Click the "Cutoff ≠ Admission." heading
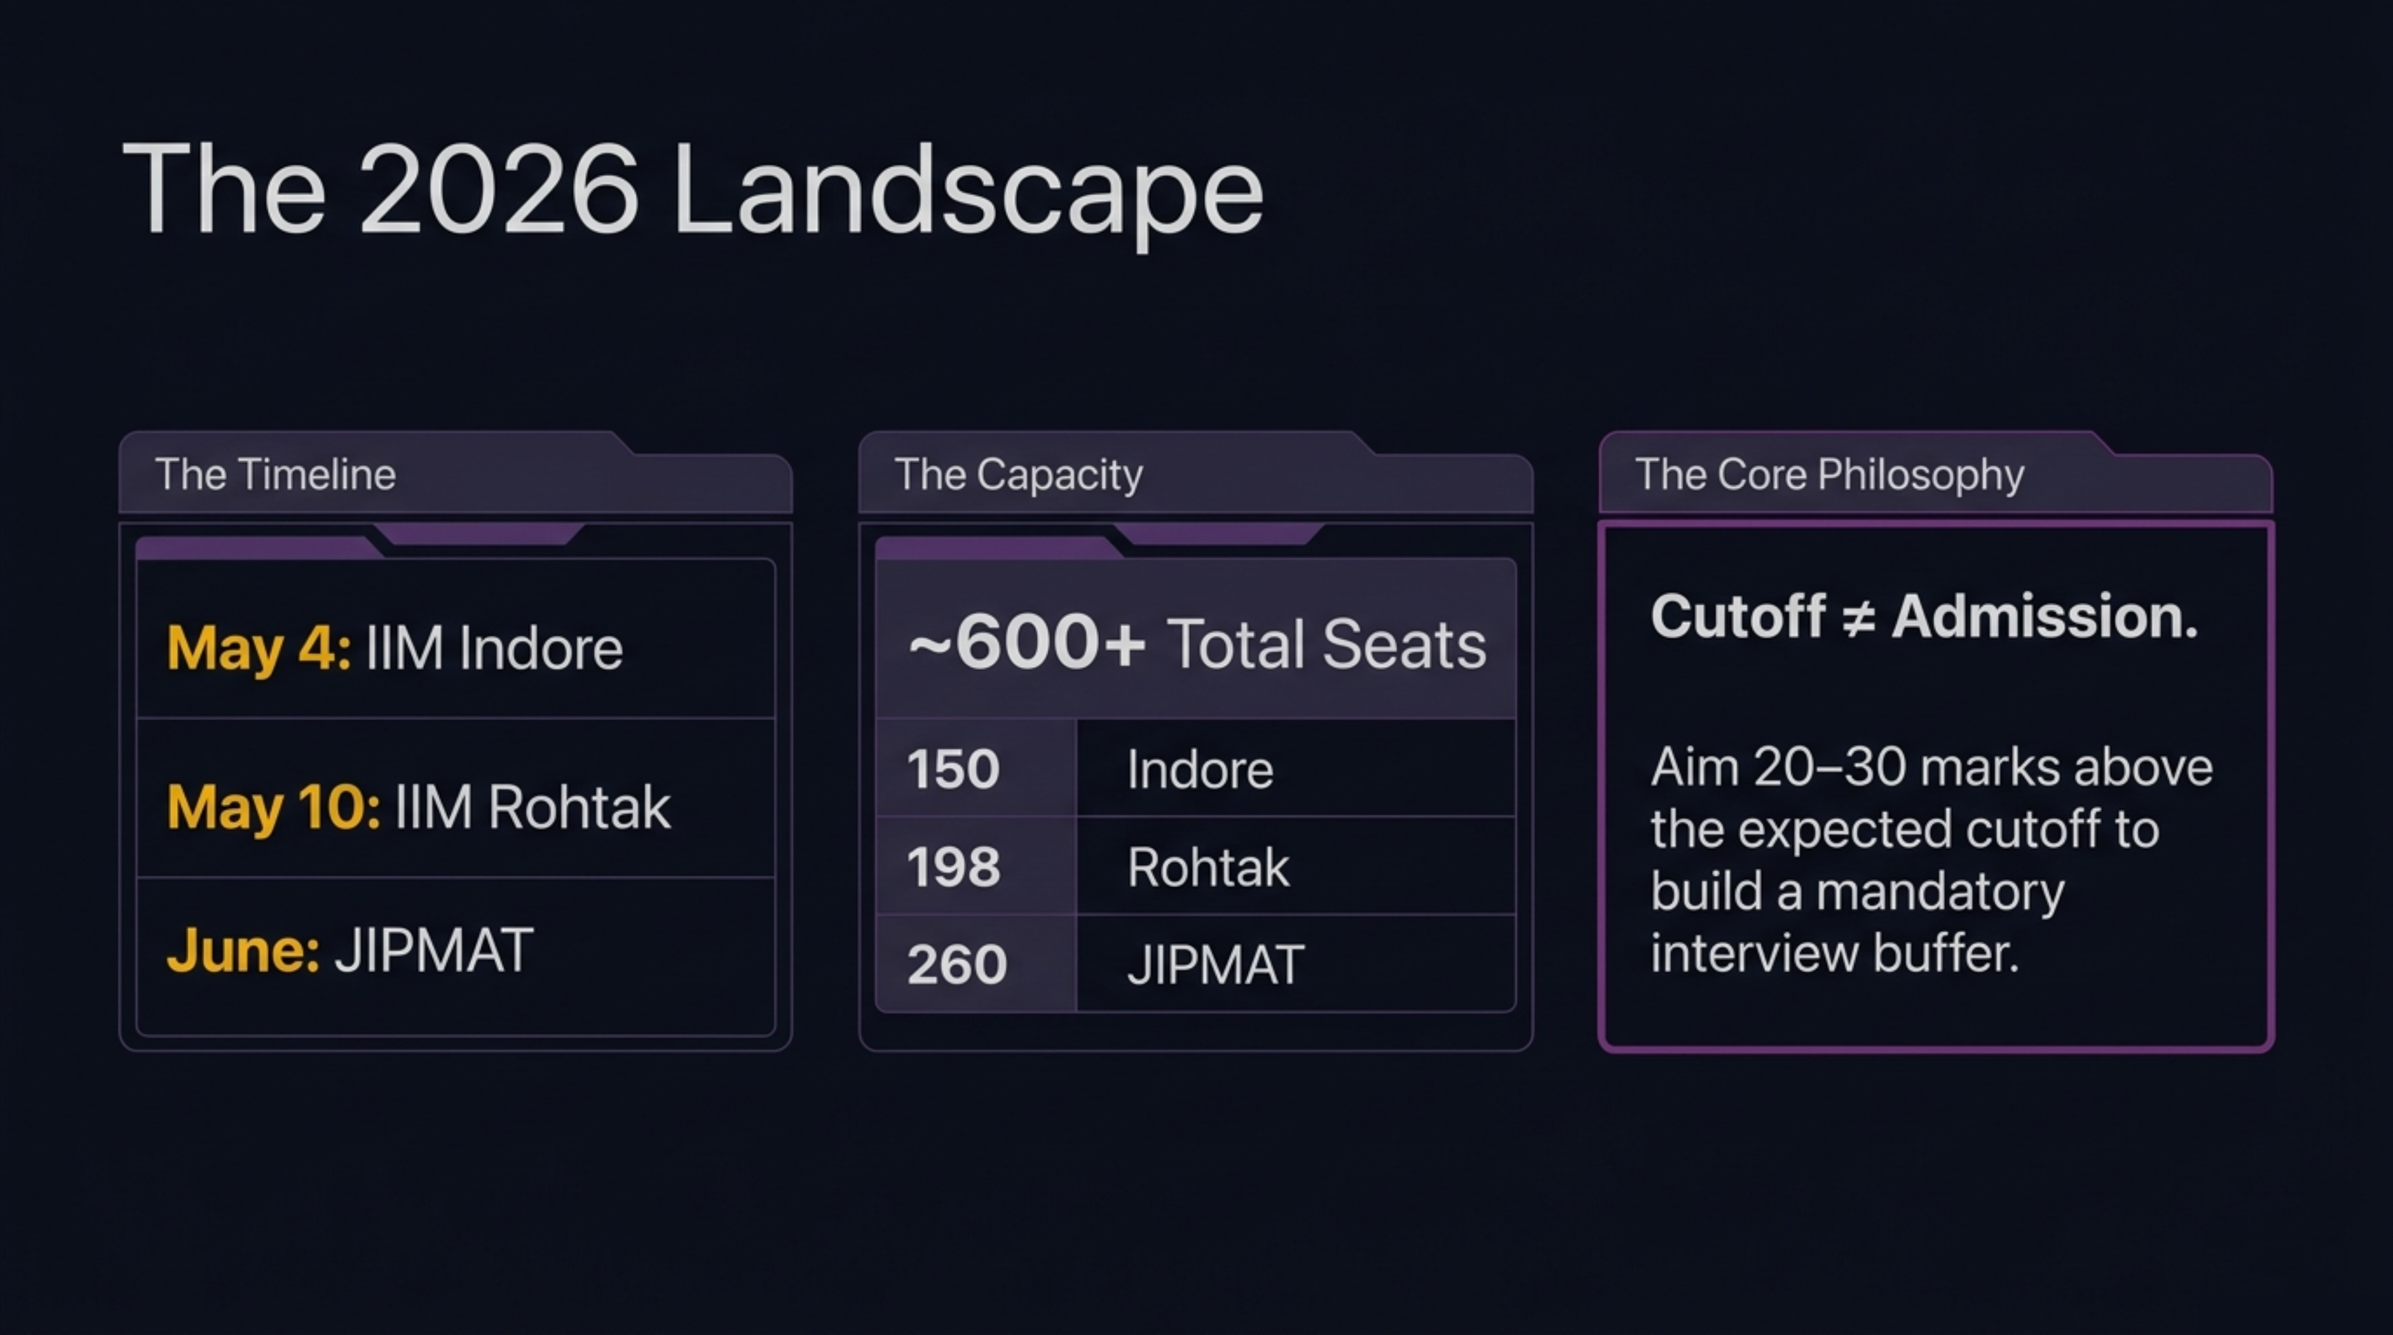Viewport: 2393px width, 1335px height. (1924, 616)
